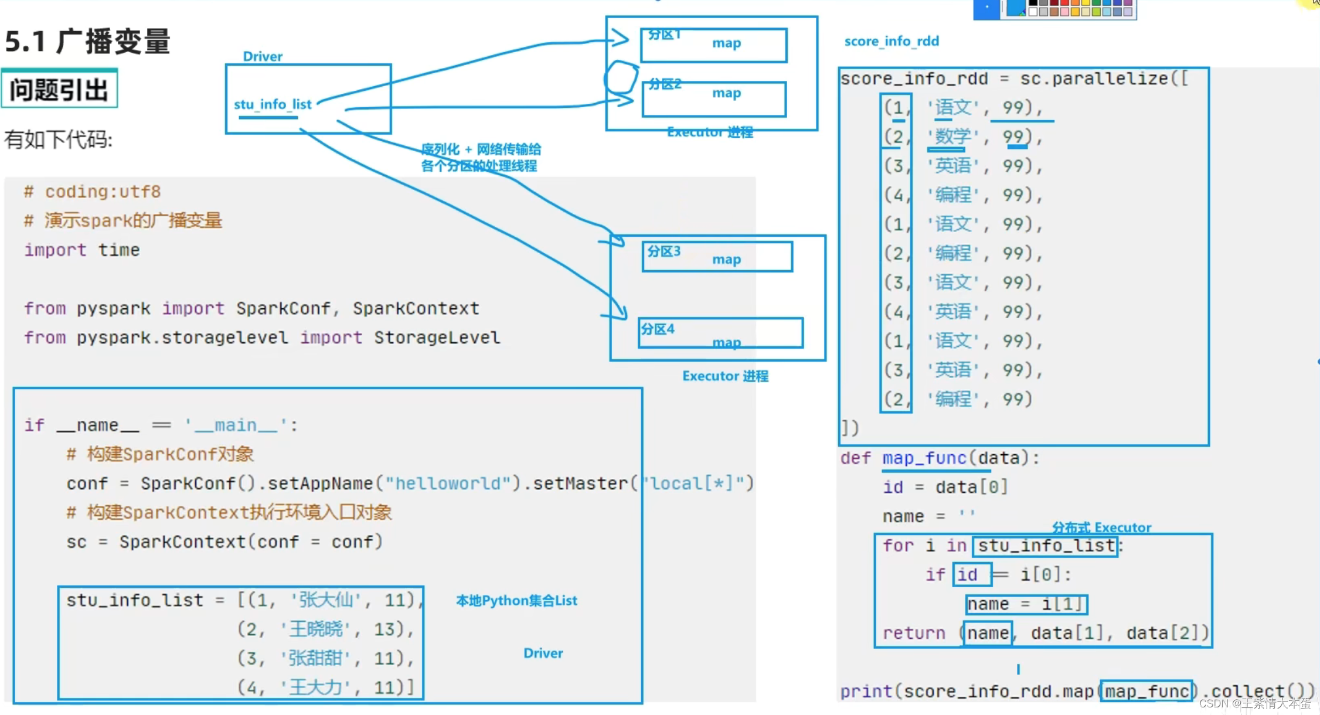Click the heading '5.1 广播变量'
The image size is (1320, 715).
coord(88,42)
